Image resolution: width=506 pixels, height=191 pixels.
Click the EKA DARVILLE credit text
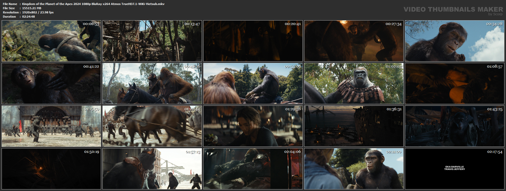pyautogui.click(x=455, y=167)
